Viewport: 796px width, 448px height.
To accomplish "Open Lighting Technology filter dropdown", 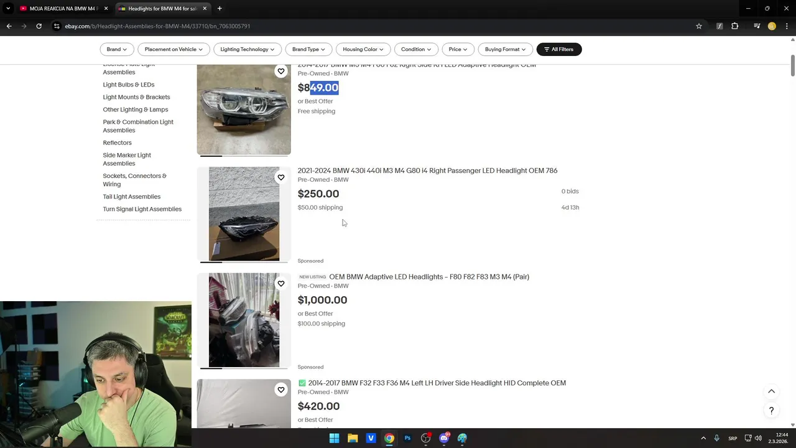I will [x=248, y=49].
